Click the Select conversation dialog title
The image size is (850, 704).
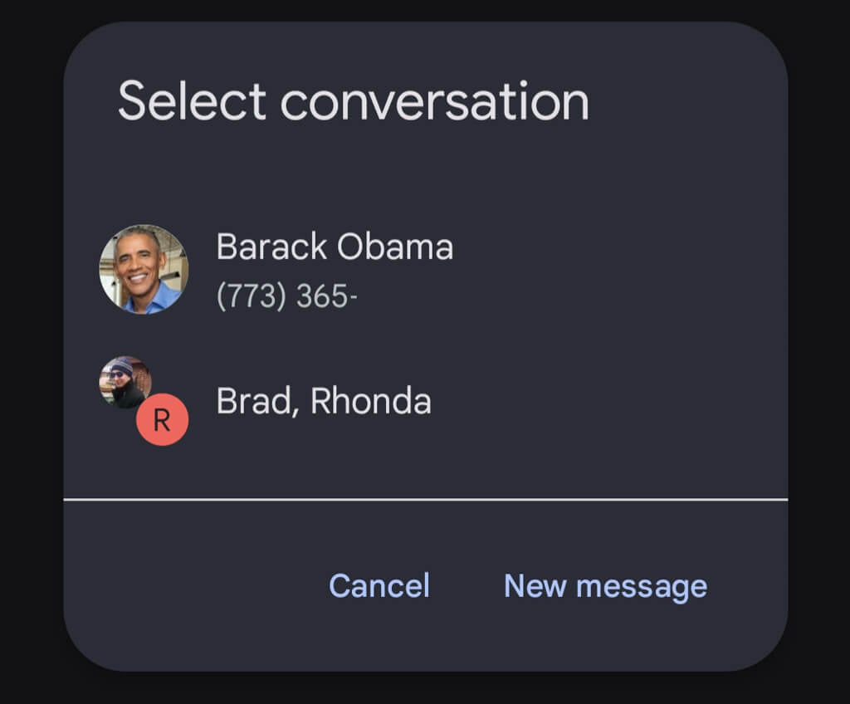tap(353, 101)
